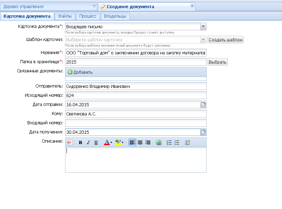Image resolution: width=282 pixels, height=209 pixels.
Task: Start a numbered list
Action: click(169, 143)
